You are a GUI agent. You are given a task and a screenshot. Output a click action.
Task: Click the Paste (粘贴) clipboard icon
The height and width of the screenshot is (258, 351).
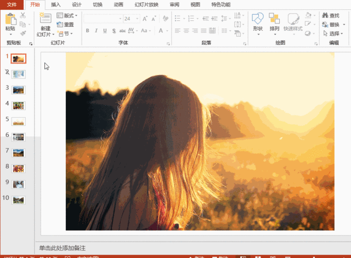click(x=10, y=19)
